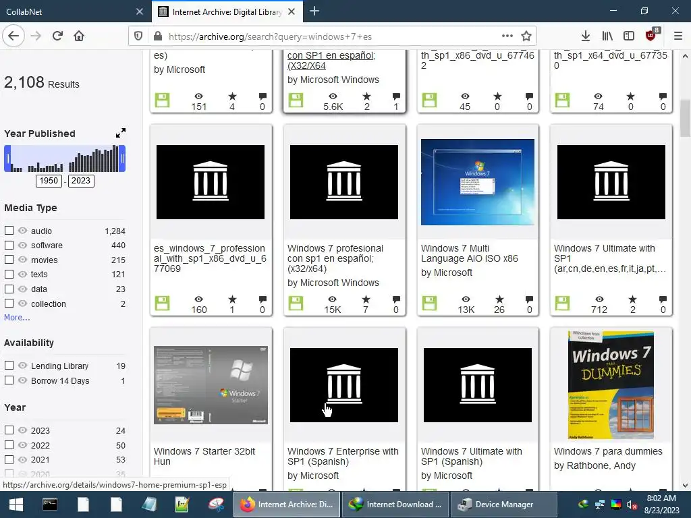691x518 pixels.
Task: Check the data media type filter
Action: [x=9, y=289]
